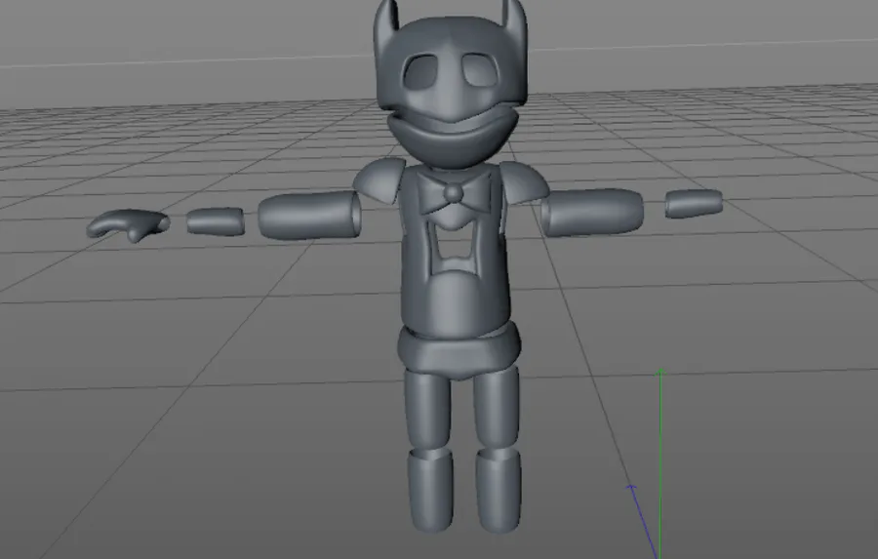
Task: Select the forearm segment beside the hand
Action: 215,220
